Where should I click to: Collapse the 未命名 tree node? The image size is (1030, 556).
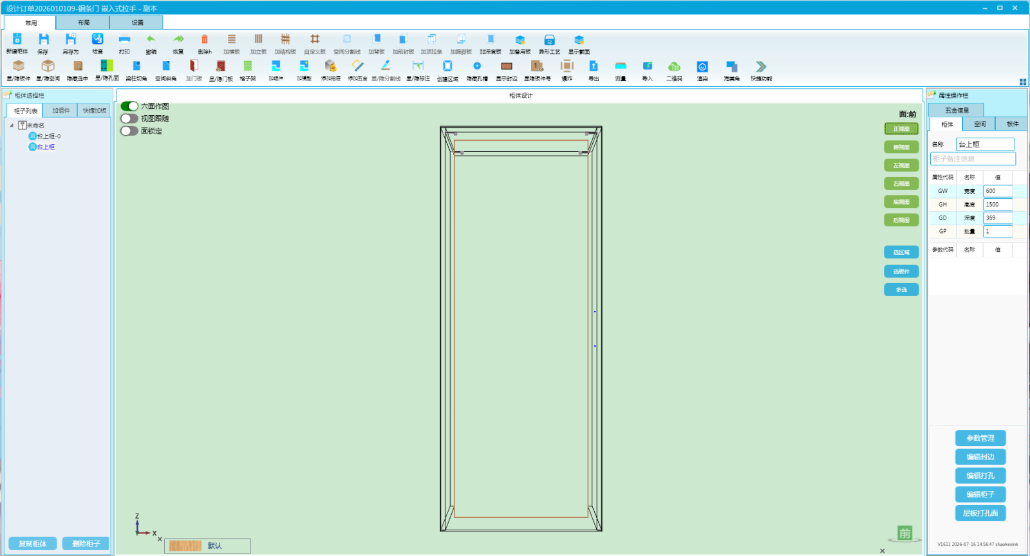click(x=12, y=125)
